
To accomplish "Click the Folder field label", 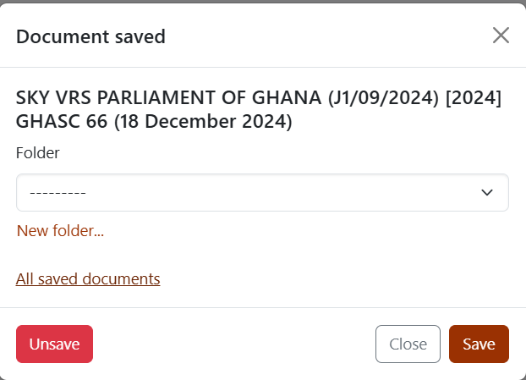I will (37, 153).
